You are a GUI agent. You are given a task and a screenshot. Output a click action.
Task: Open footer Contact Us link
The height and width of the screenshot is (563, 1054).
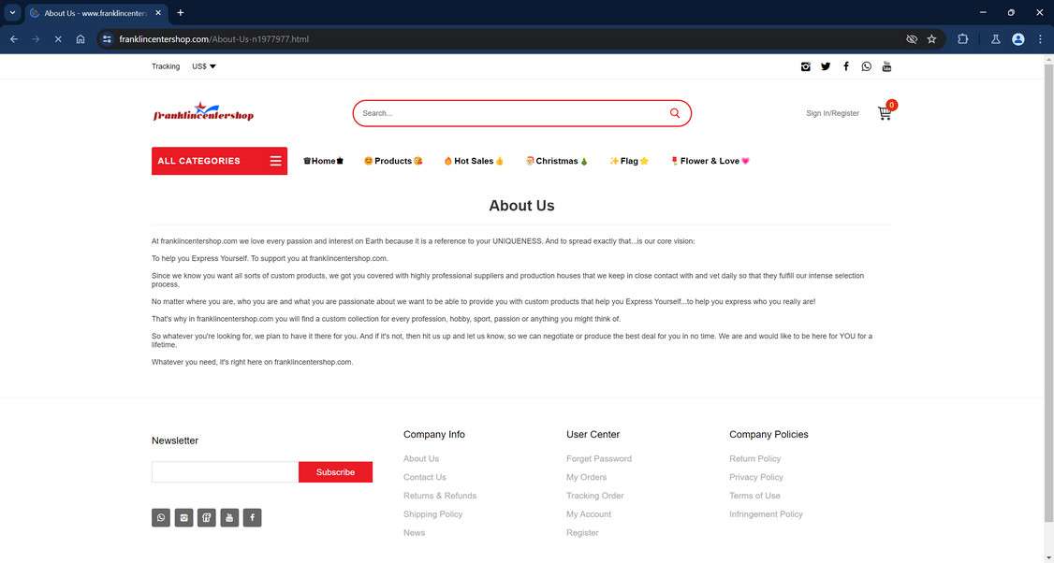tap(424, 477)
